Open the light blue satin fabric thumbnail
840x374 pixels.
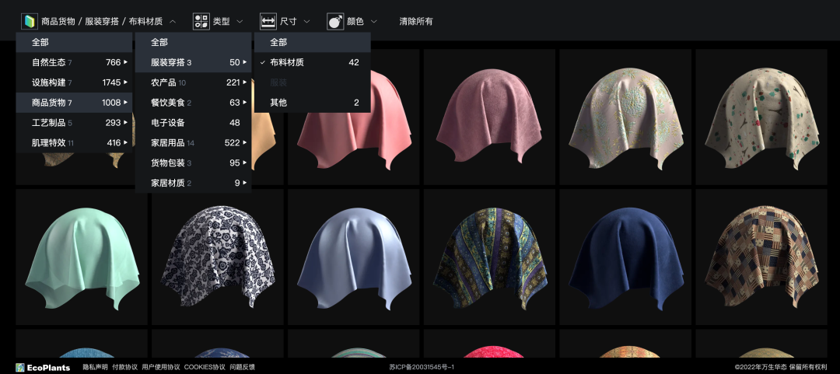pyautogui.click(x=354, y=257)
